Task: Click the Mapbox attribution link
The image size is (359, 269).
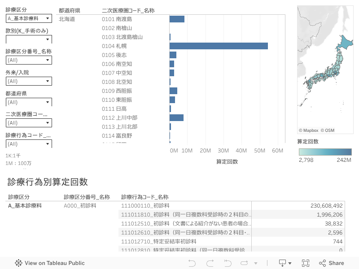Action: pyautogui.click(x=308, y=130)
